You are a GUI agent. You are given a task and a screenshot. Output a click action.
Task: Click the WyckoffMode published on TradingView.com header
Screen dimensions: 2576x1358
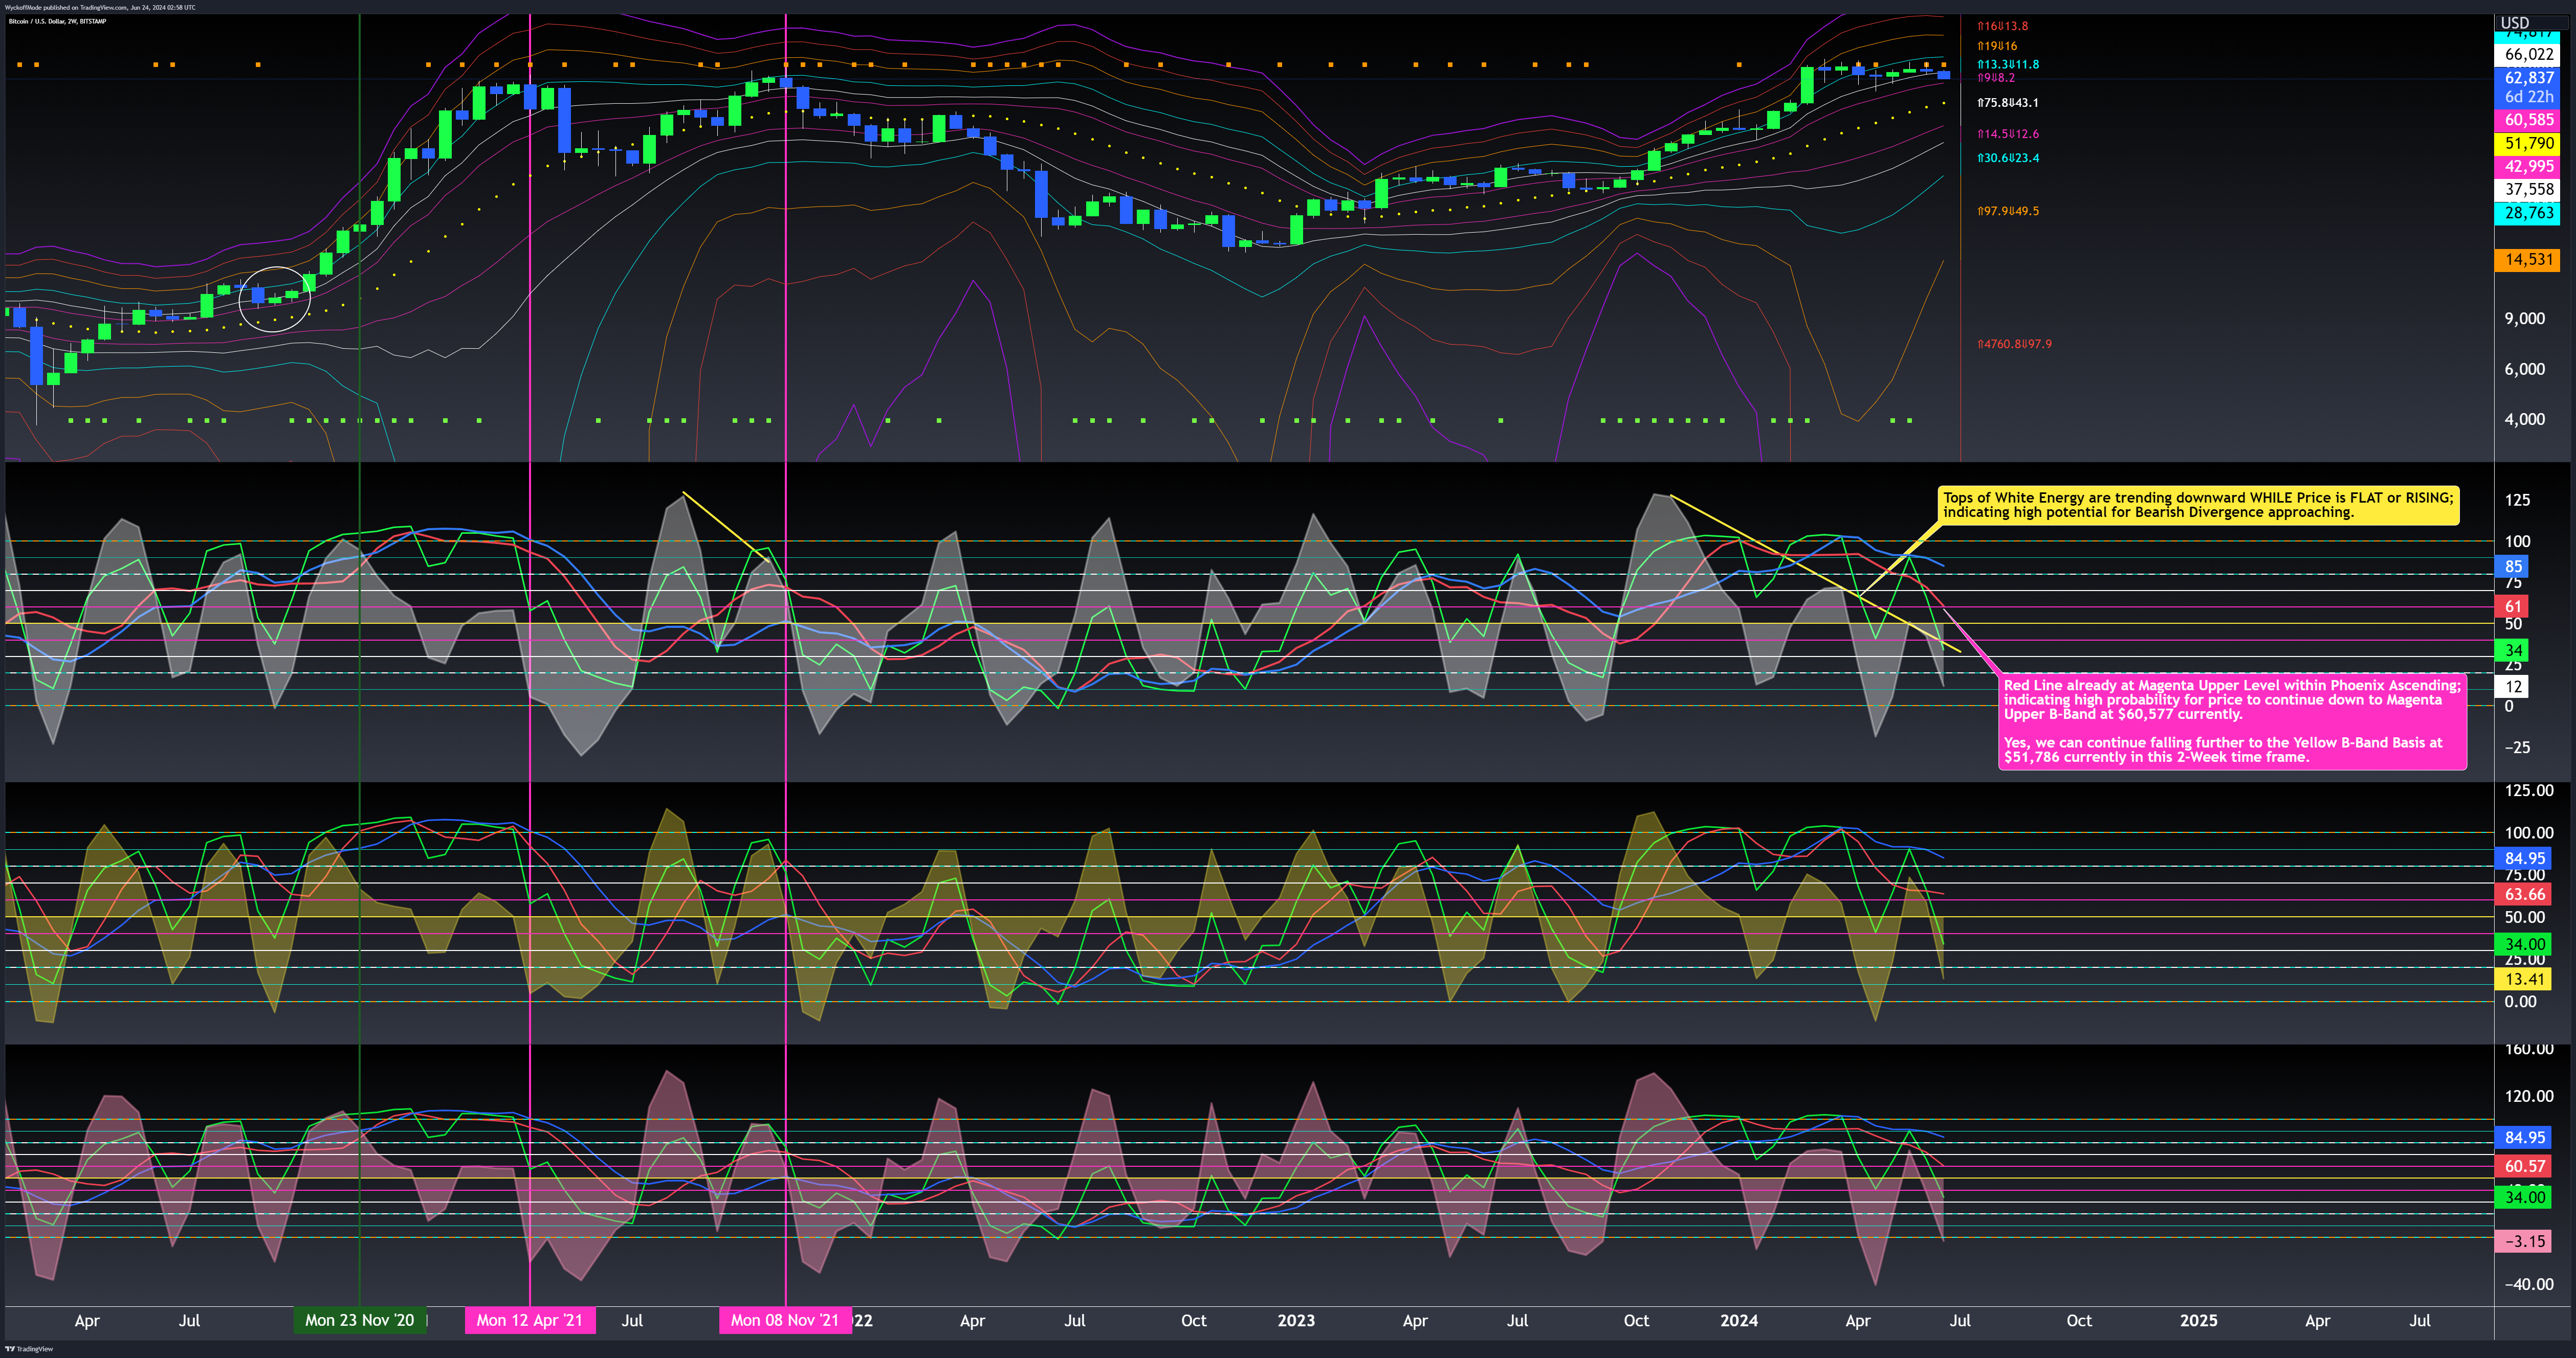pyautogui.click(x=100, y=7)
